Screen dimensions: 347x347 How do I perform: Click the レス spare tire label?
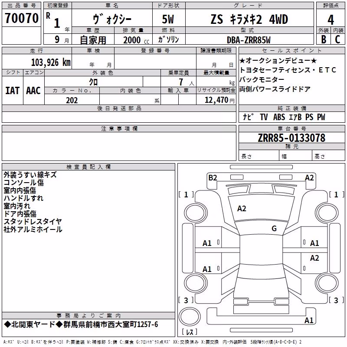click(x=190, y=332)
